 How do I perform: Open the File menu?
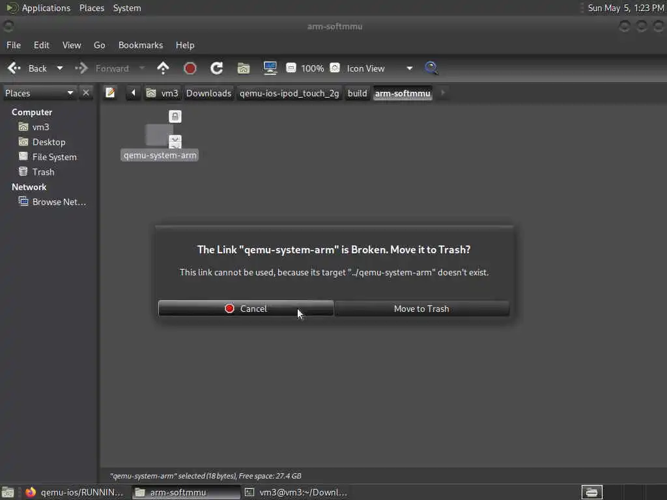[x=14, y=45]
